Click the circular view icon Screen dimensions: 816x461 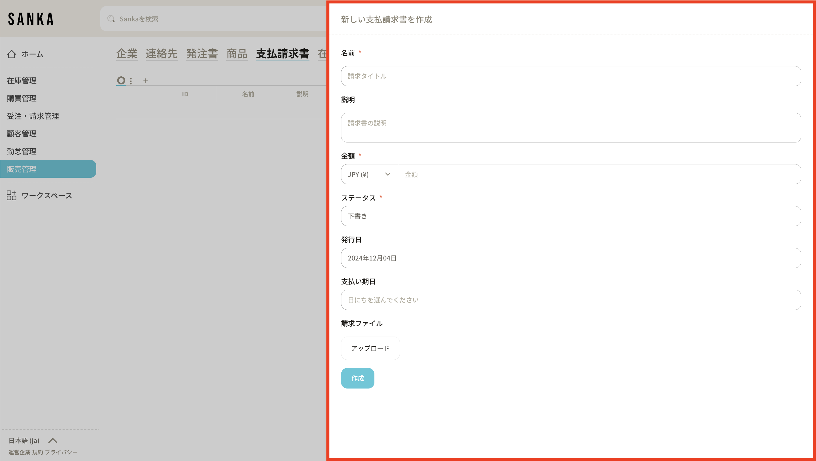[x=121, y=81]
